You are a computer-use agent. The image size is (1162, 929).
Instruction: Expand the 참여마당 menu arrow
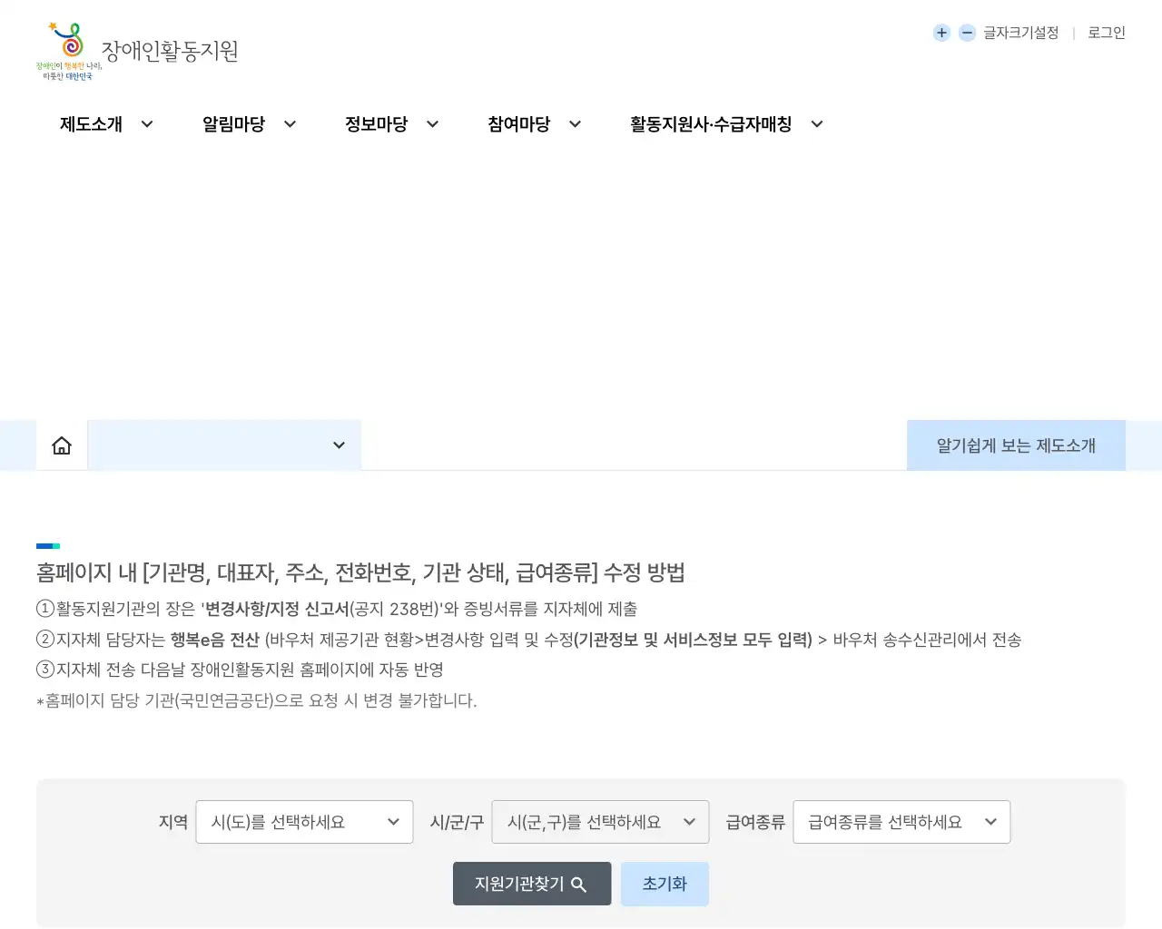tap(575, 124)
